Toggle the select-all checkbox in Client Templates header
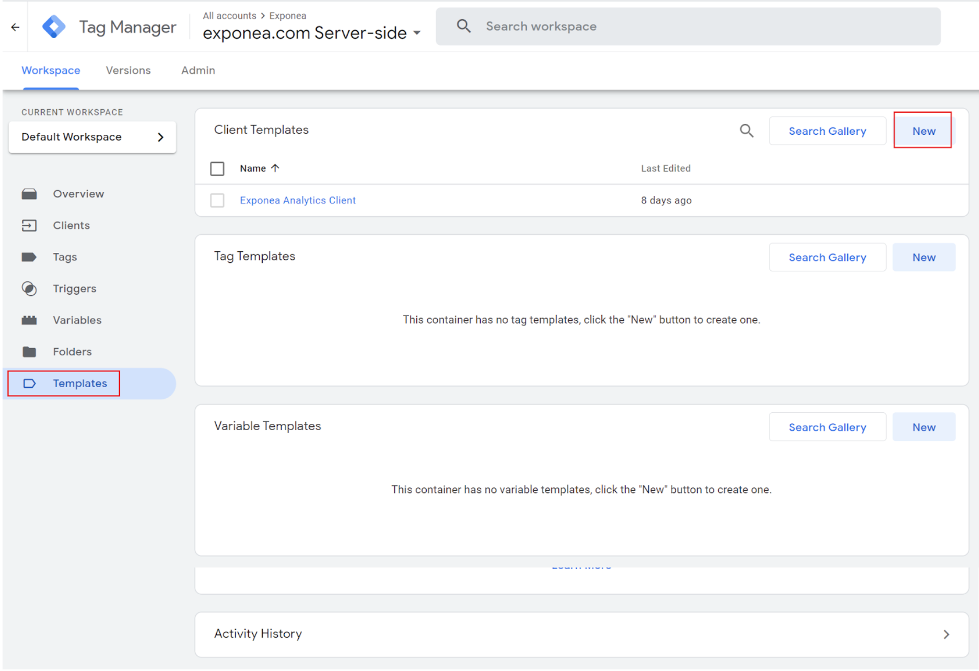The width and height of the screenshot is (979, 671). (x=217, y=169)
